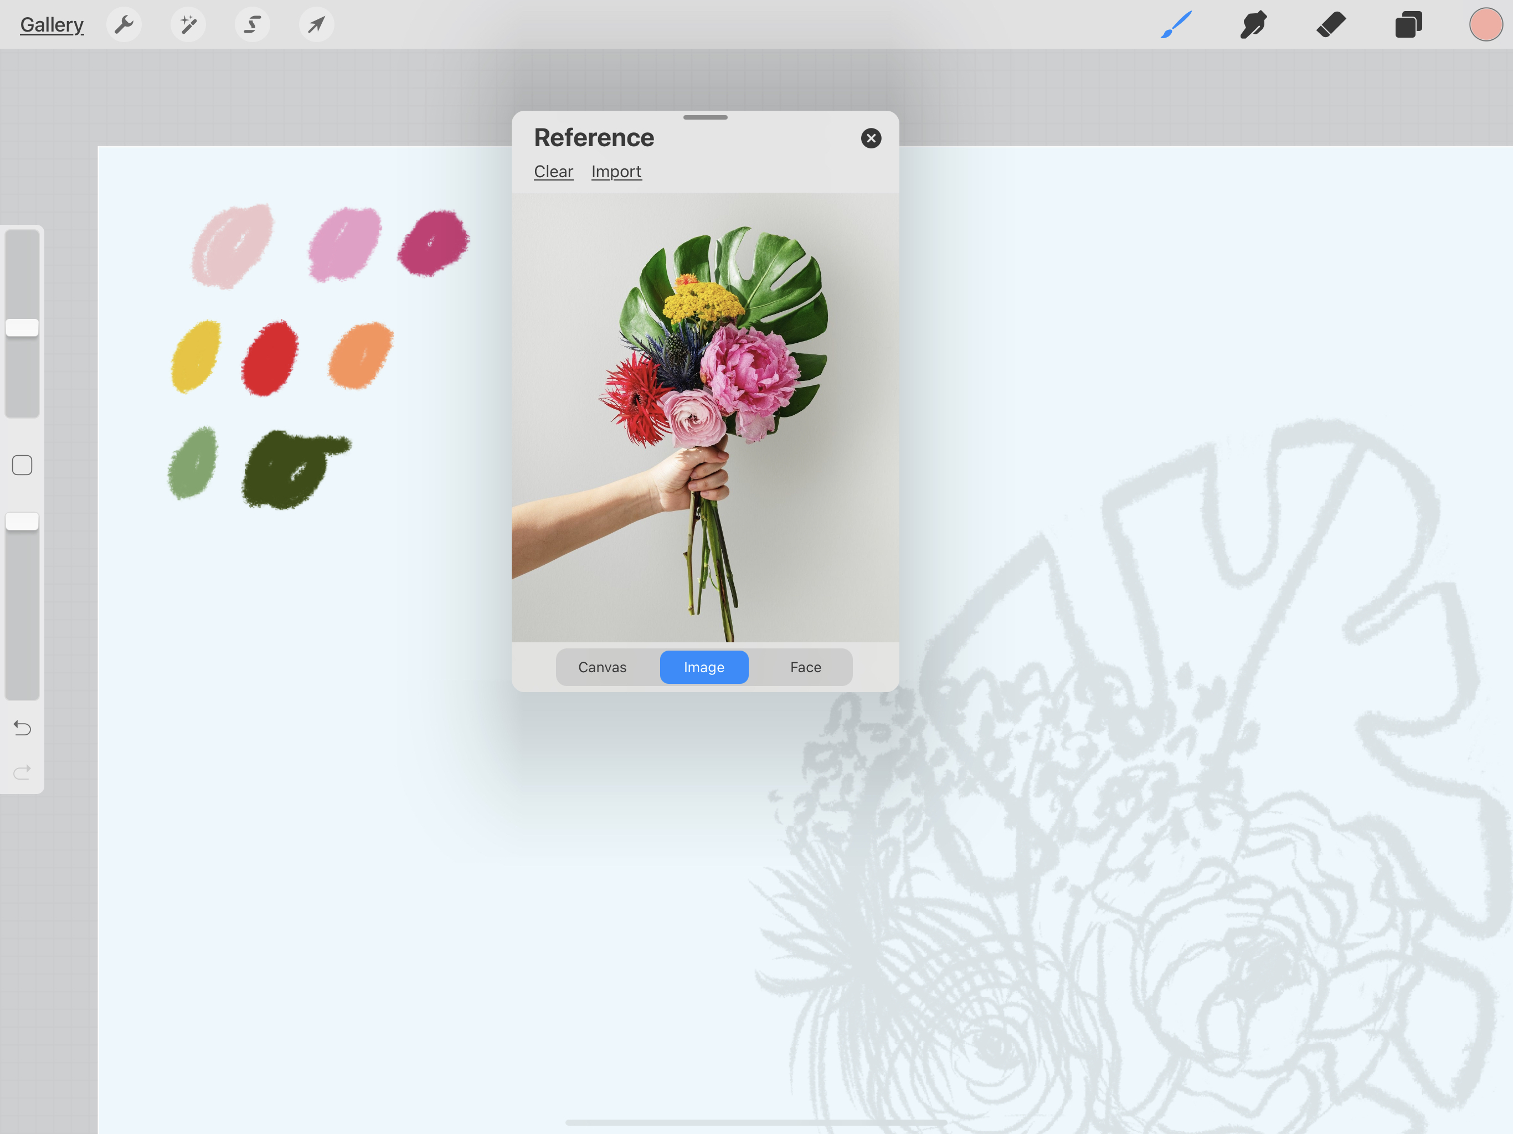Return to the Gallery

tap(52, 24)
